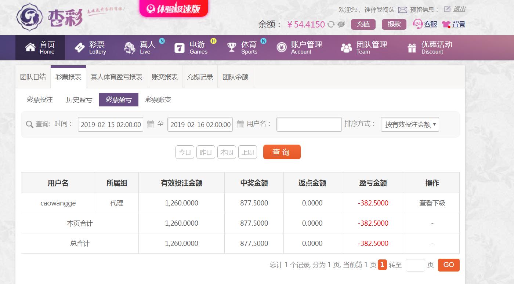This screenshot has height=284, width=514.
Task: Click the 有效投注金额 column header
Action: (181, 183)
